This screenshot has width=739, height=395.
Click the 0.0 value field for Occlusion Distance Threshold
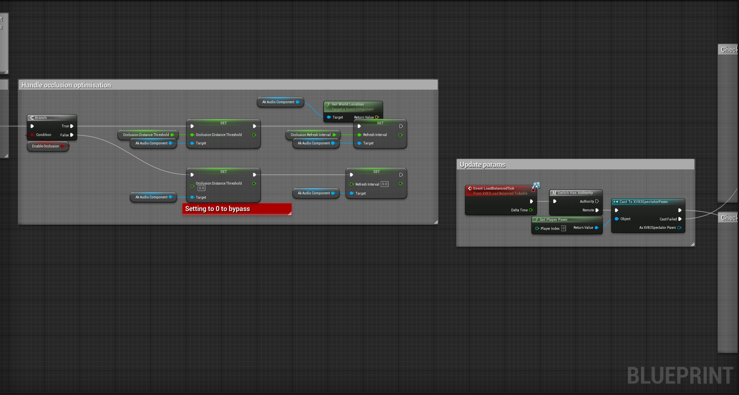[201, 188]
